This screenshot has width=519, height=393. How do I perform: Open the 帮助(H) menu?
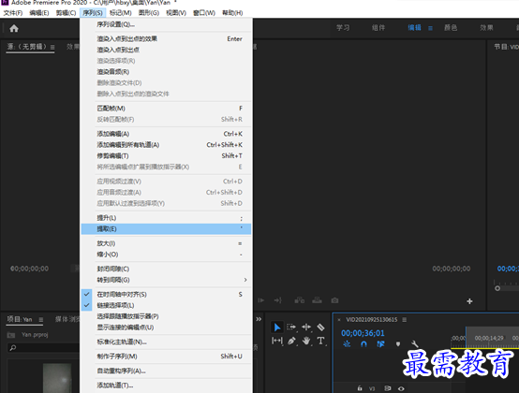(232, 13)
